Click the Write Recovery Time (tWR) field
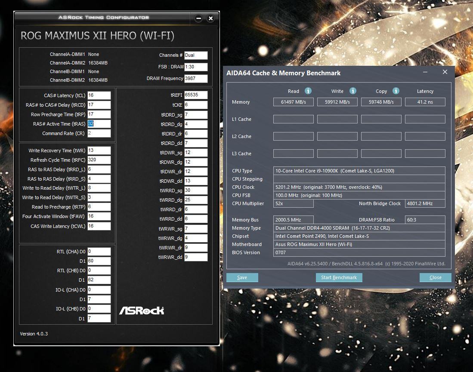This screenshot has height=372, width=473. (x=99, y=151)
